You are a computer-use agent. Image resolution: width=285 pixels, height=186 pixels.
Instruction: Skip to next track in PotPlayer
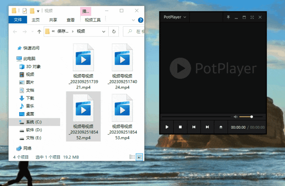pos(207,127)
